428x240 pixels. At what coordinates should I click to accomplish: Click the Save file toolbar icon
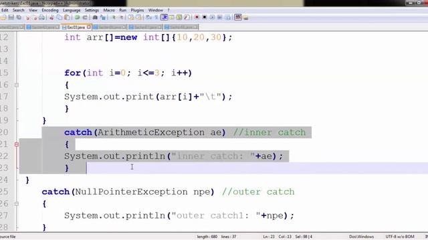pyautogui.click(x=11, y=17)
